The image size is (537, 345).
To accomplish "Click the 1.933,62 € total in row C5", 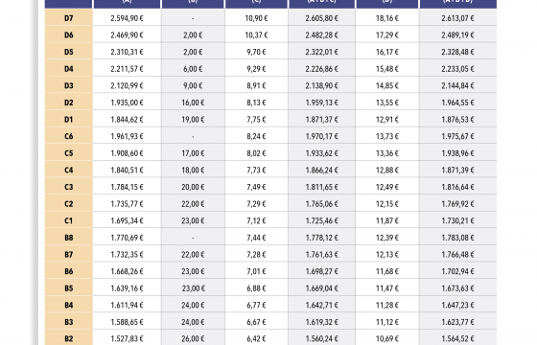I will click(x=321, y=153).
